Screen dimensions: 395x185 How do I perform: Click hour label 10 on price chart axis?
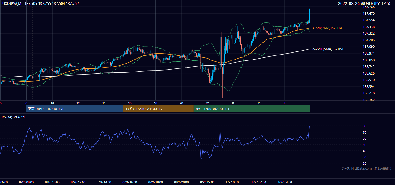point(52,103)
